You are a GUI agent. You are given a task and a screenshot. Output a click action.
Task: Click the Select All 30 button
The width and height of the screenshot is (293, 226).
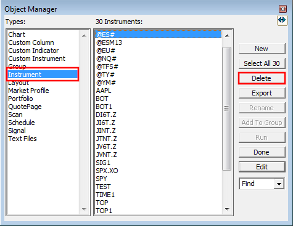262,63
